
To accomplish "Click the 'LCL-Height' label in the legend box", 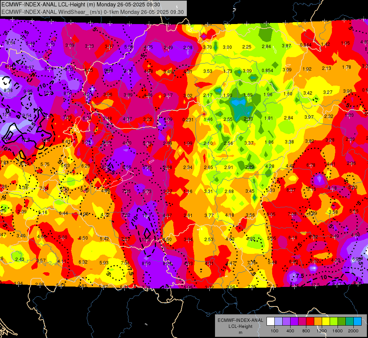I will [x=240, y=326].
